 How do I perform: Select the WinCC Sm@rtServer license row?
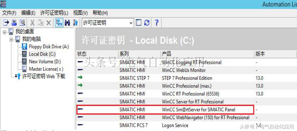(x=198, y=110)
